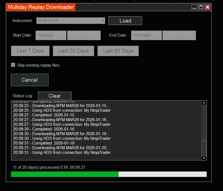Image resolution: width=223 pixels, height=191 pixels.
Task: Minimize the Multiday Replay Downloader window
Action: (194, 7)
